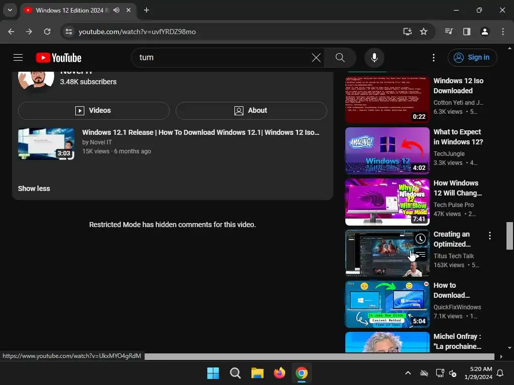Go to the YouTube home logo
Image resolution: width=514 pixels, height=385 pixels.
pos(59,58)
